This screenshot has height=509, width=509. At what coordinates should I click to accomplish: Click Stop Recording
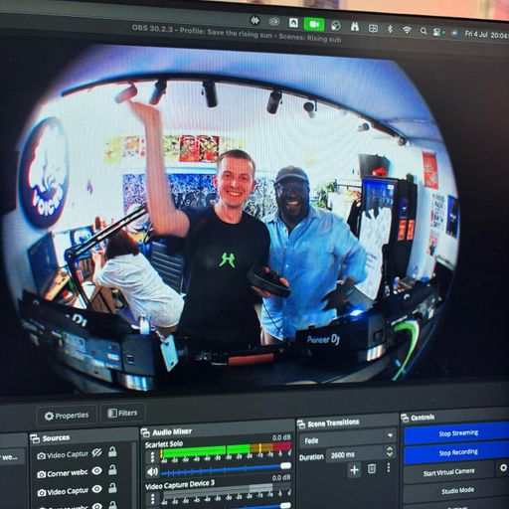pos(457,452)
